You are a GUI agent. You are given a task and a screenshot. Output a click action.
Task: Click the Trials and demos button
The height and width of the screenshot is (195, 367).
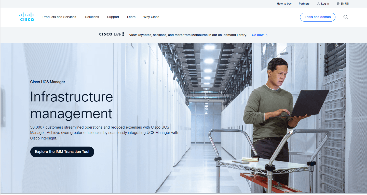pos(318,17)
